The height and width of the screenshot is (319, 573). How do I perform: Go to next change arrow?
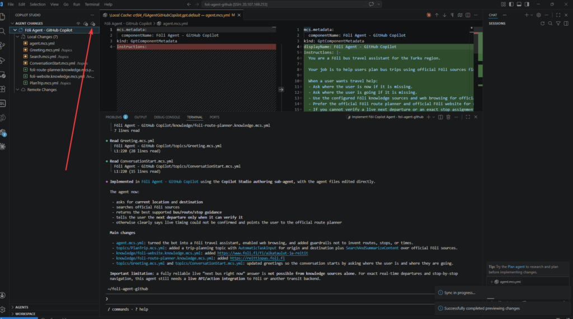point(444,15)
